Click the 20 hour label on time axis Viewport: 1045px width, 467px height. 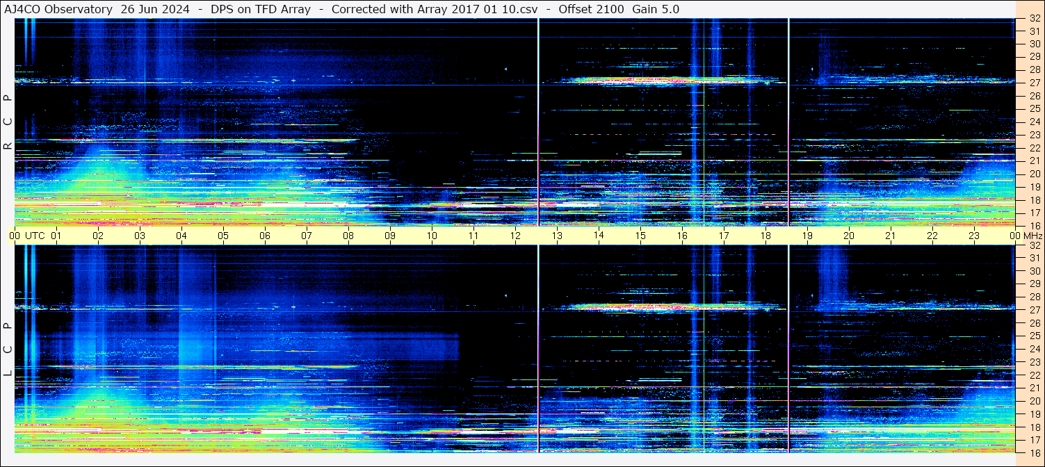pos(849,236)
